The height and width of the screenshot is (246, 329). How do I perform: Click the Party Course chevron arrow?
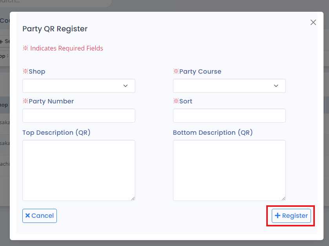276,86
